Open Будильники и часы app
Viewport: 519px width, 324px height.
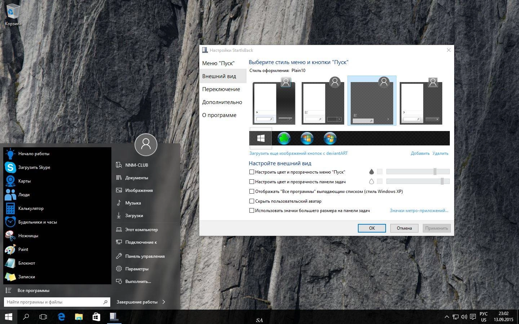click(x=57, y=222)
